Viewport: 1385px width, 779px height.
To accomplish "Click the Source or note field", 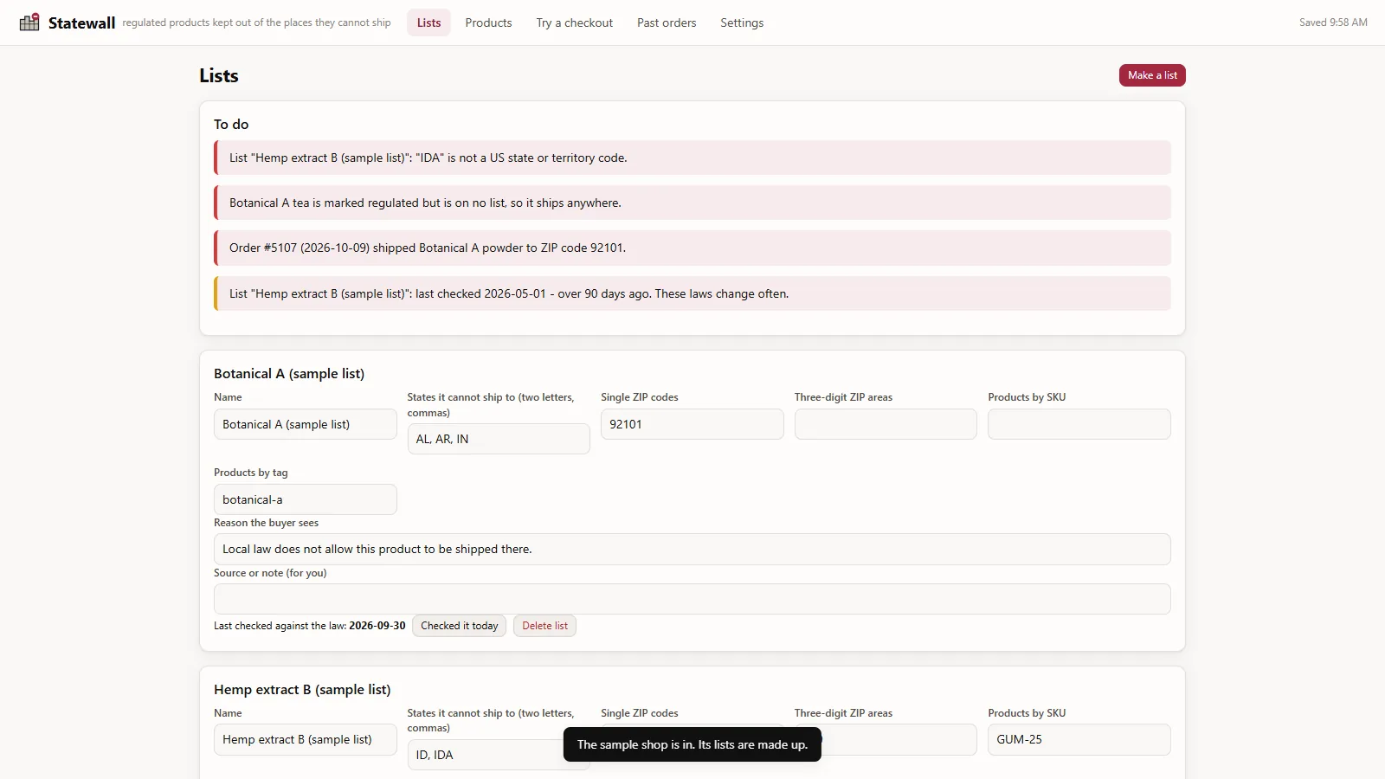I will 692,599.
